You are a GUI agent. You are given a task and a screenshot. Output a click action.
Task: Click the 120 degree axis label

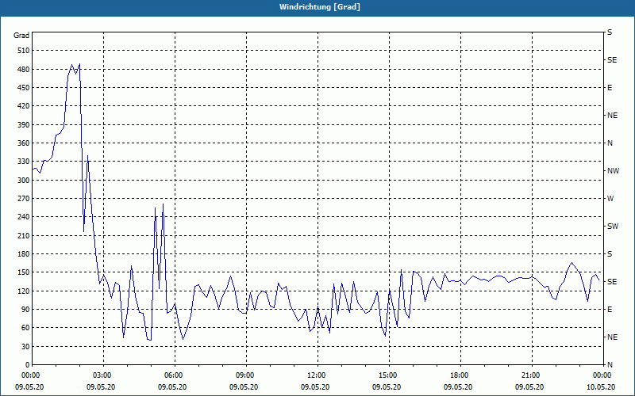(24, 291)
